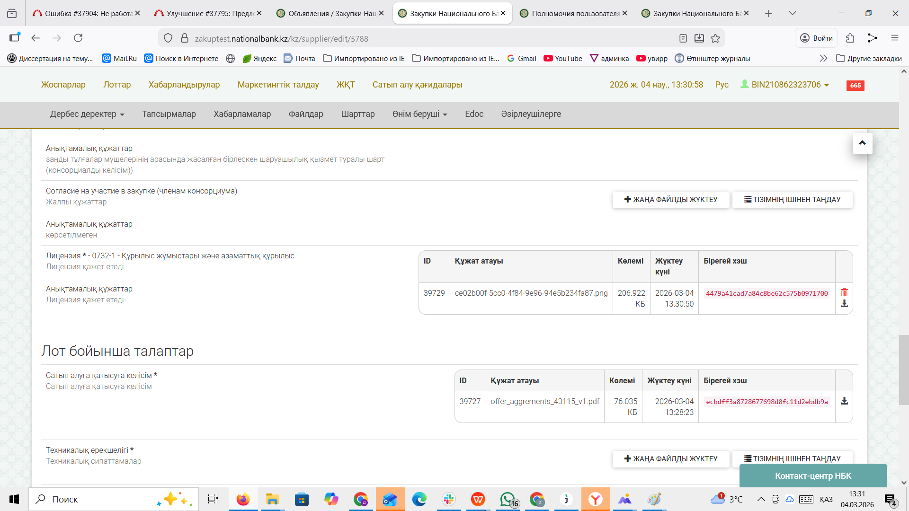Click the scroll-to-top arrow button

click(862, 143)
